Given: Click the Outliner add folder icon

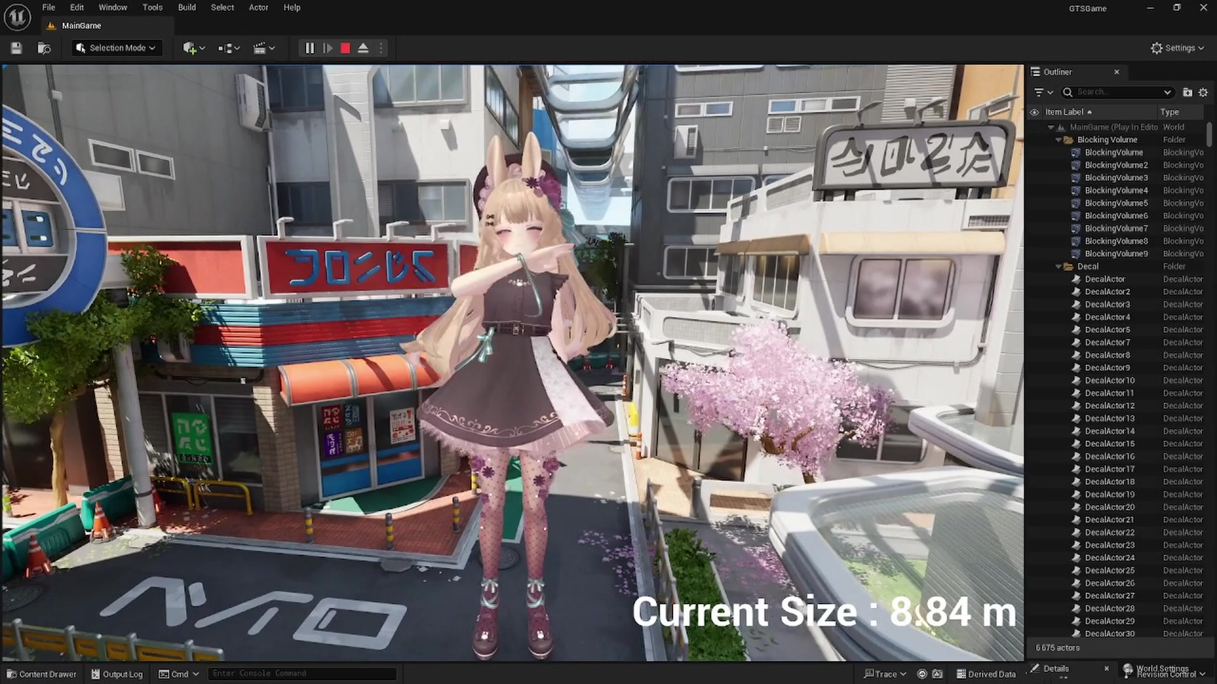Looking at the screenshot, I should pyautogui.click(x=1187, y=92).
